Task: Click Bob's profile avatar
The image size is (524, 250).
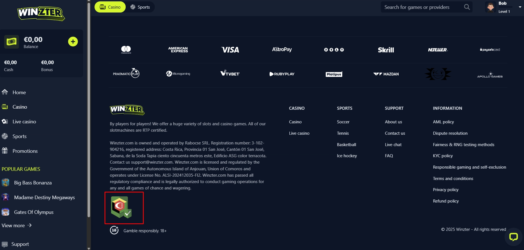Action: point(491,7)
